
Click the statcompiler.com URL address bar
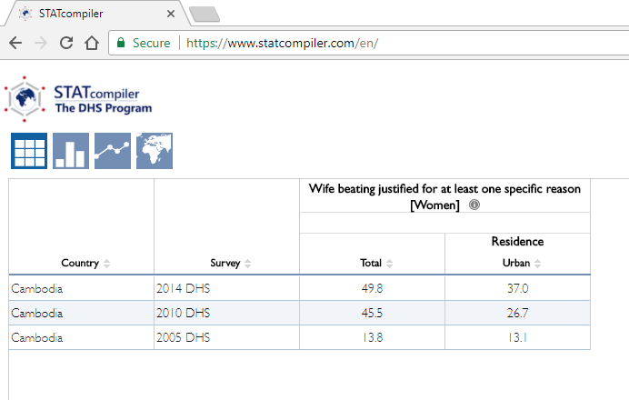(364, 43)
